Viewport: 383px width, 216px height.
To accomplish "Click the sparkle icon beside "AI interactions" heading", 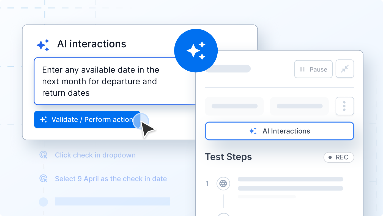I will tap(43, 45).
